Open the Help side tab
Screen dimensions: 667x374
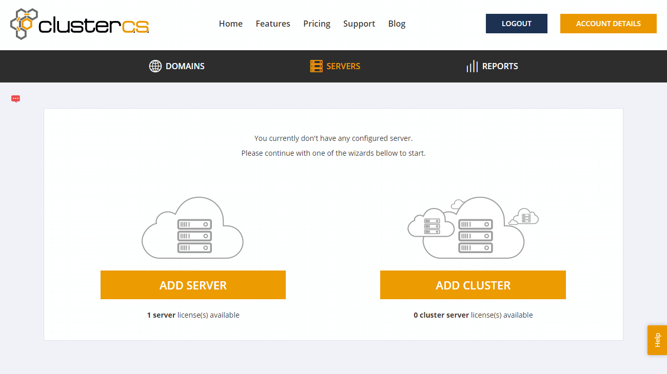click(x=657, y=340)
